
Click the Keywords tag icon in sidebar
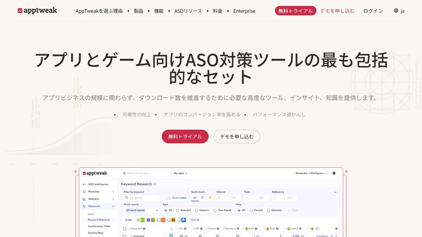(x=84, y=207)
